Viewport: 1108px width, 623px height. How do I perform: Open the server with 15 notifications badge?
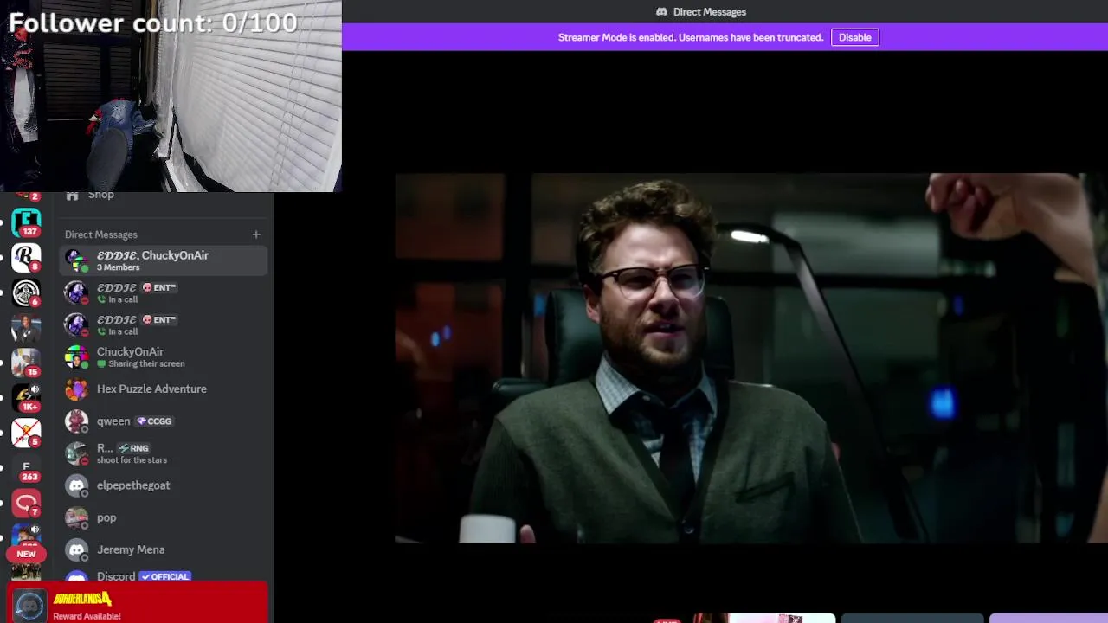pyautogui.click(x=26, y=363)
